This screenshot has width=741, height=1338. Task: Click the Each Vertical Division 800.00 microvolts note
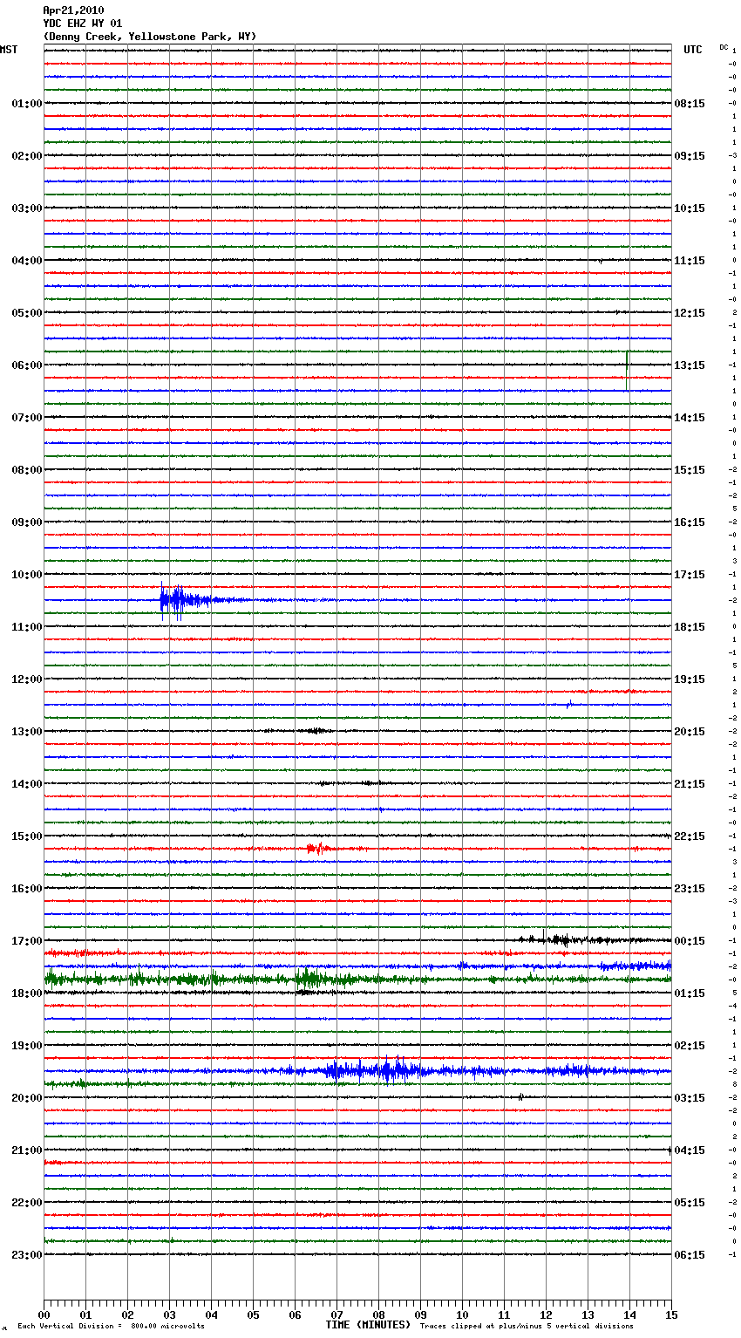[111, 1326]
